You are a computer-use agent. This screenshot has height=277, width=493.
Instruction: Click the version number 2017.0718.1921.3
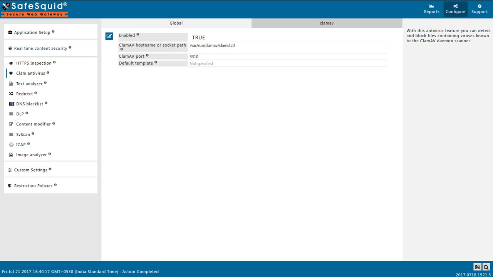click(x=473, y=275)
